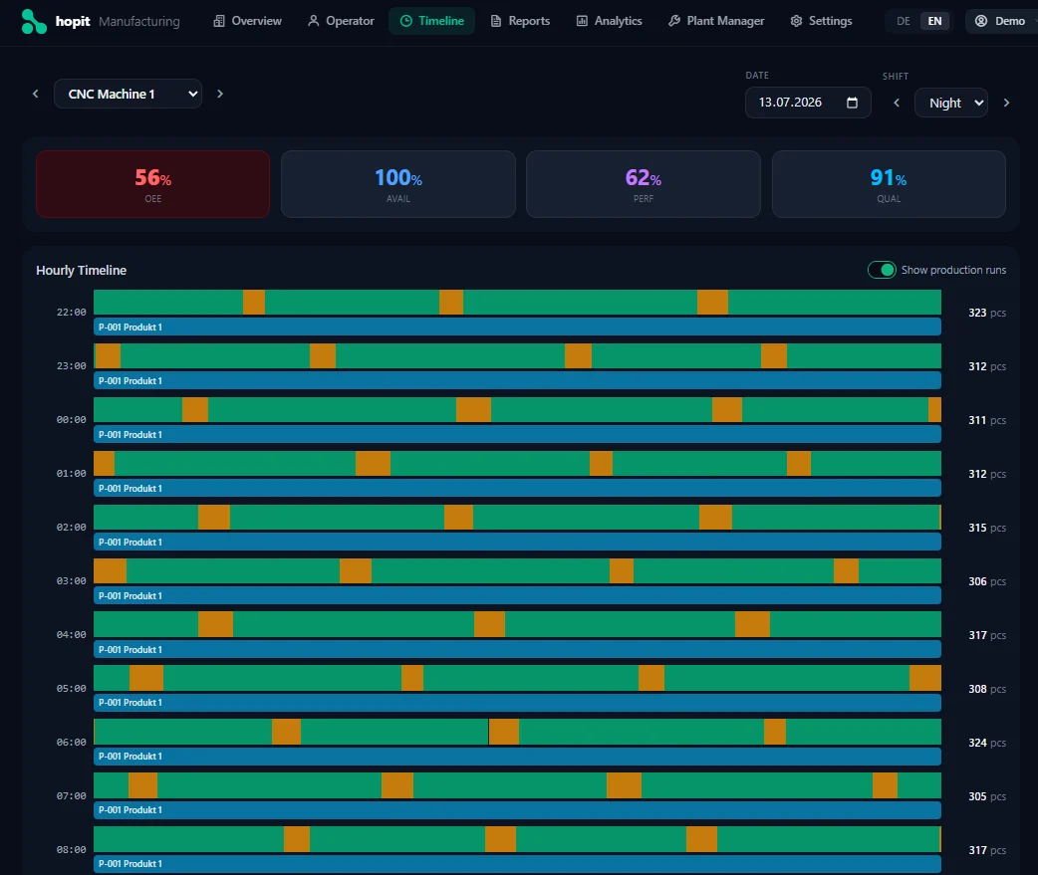Screen dimensions: 1038x875
Task: Switch language to DE
Action: [x=903, y=21]
